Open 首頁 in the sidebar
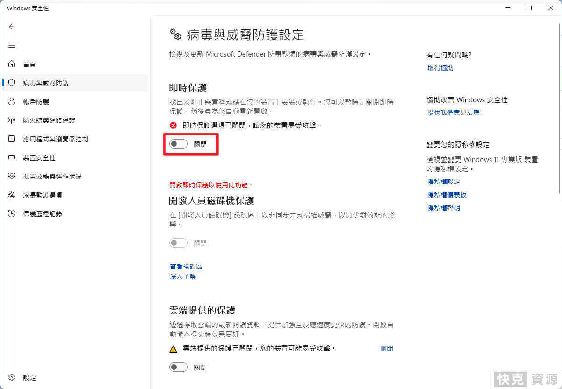This screenshot has height=389, width=562. click(x=75, y=64)
